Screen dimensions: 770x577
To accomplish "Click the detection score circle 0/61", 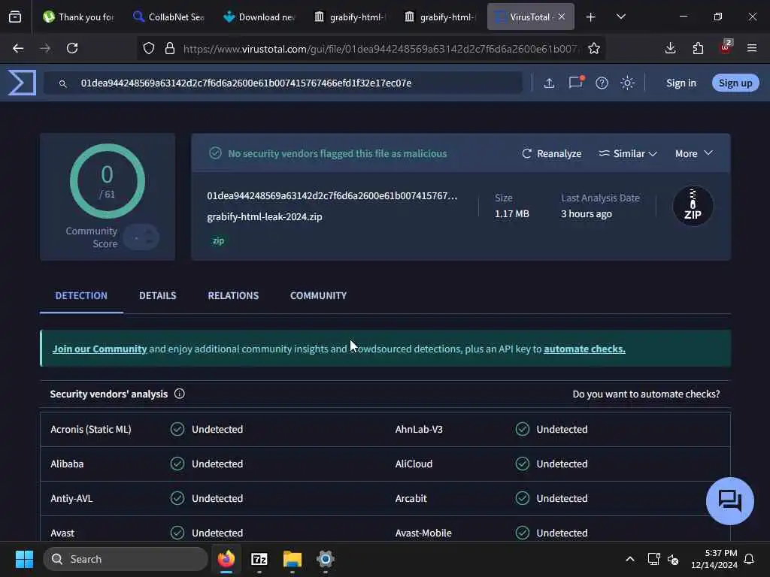I will (x=107, y=181).
